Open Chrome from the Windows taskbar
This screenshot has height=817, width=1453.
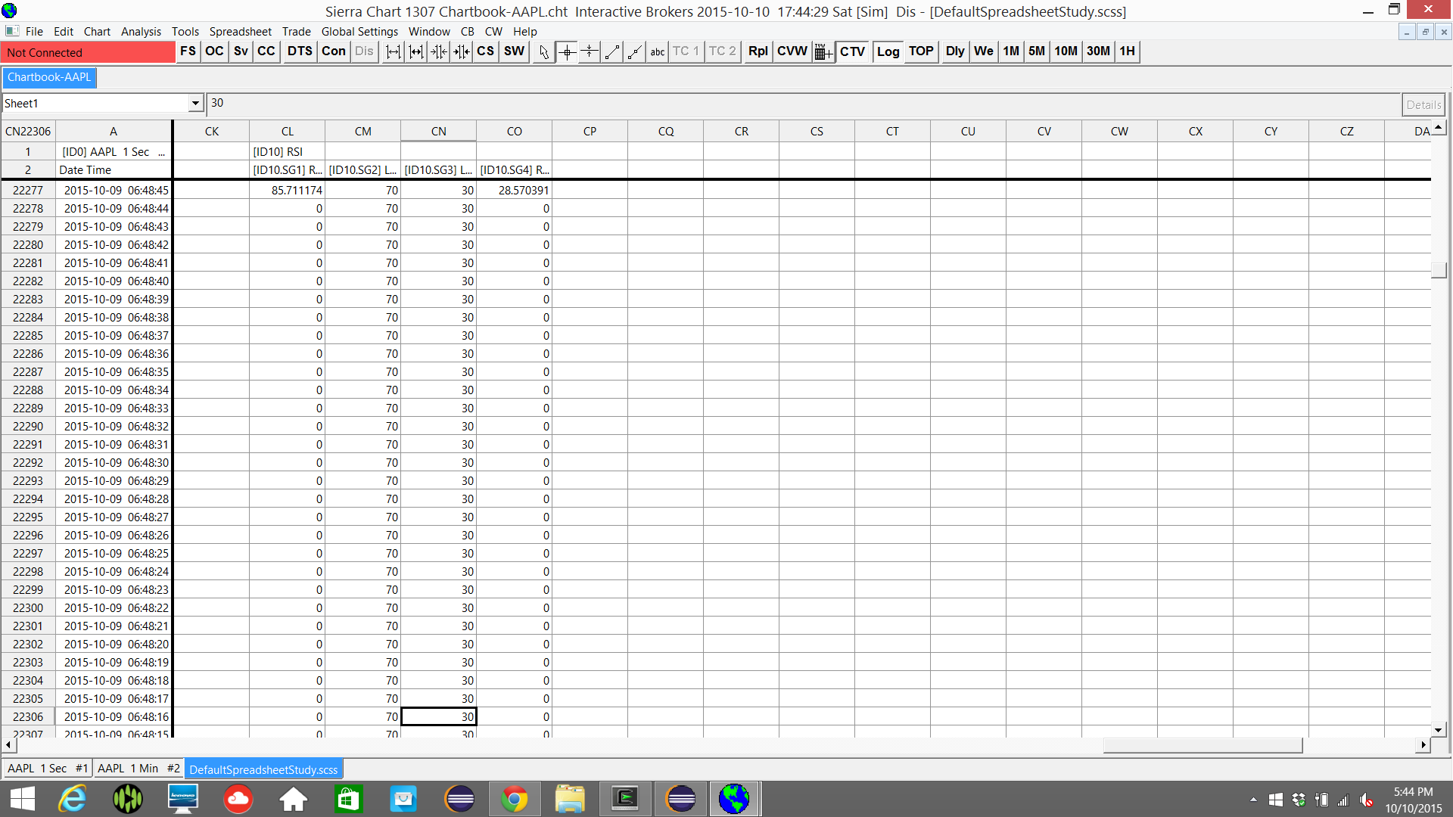point(514,799)
